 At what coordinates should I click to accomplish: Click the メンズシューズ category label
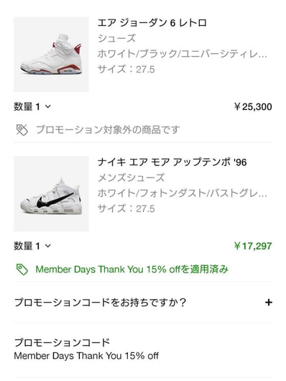pos(132,178)
